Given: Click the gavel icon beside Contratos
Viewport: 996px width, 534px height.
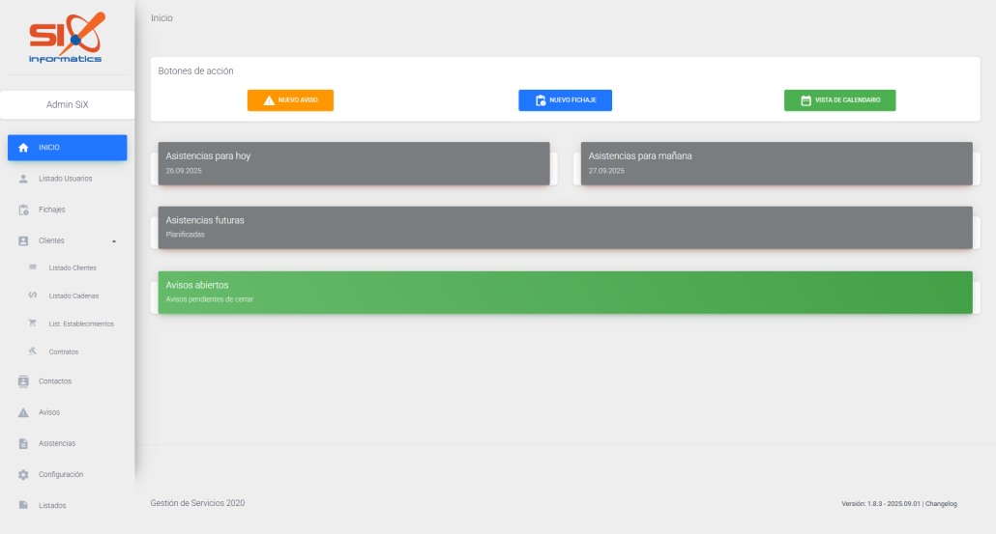Looking at the screenshot, I should pyautogui.click(x=33, y=351).
